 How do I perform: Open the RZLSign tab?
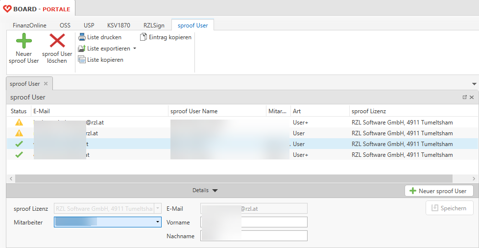154,25
